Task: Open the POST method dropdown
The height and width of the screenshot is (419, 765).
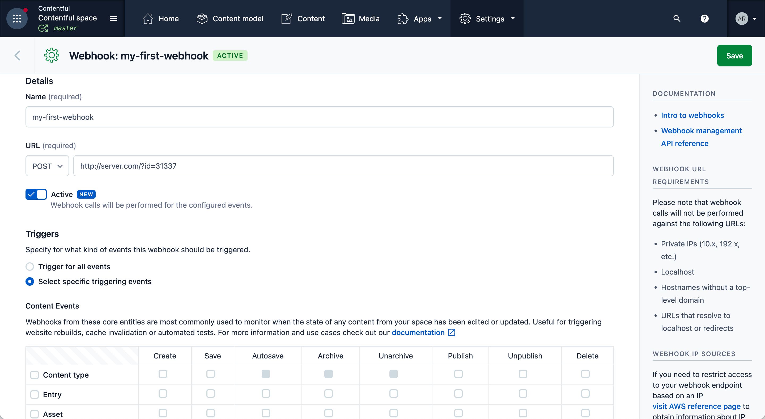Action: pos(47,166)
